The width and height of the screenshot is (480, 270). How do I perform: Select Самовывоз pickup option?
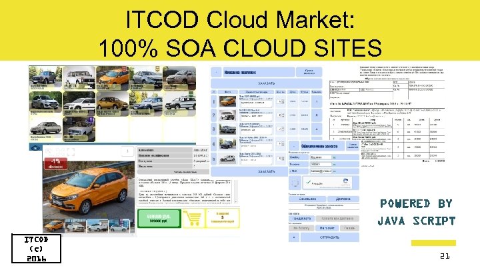point(307,199)
